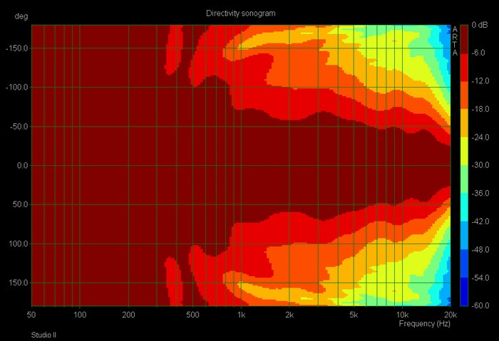
Task: Click the blue -48 to -54 dB legend band
Action: (x=464, y=263)
